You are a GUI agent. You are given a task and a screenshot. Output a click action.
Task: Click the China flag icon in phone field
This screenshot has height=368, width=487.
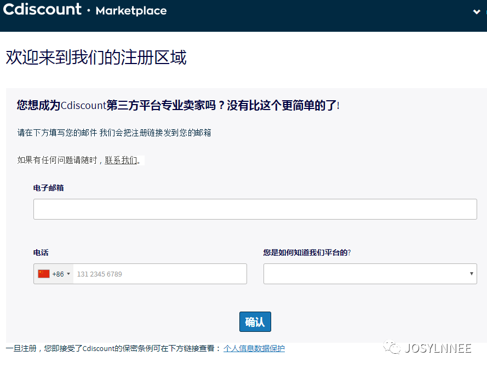43,274
